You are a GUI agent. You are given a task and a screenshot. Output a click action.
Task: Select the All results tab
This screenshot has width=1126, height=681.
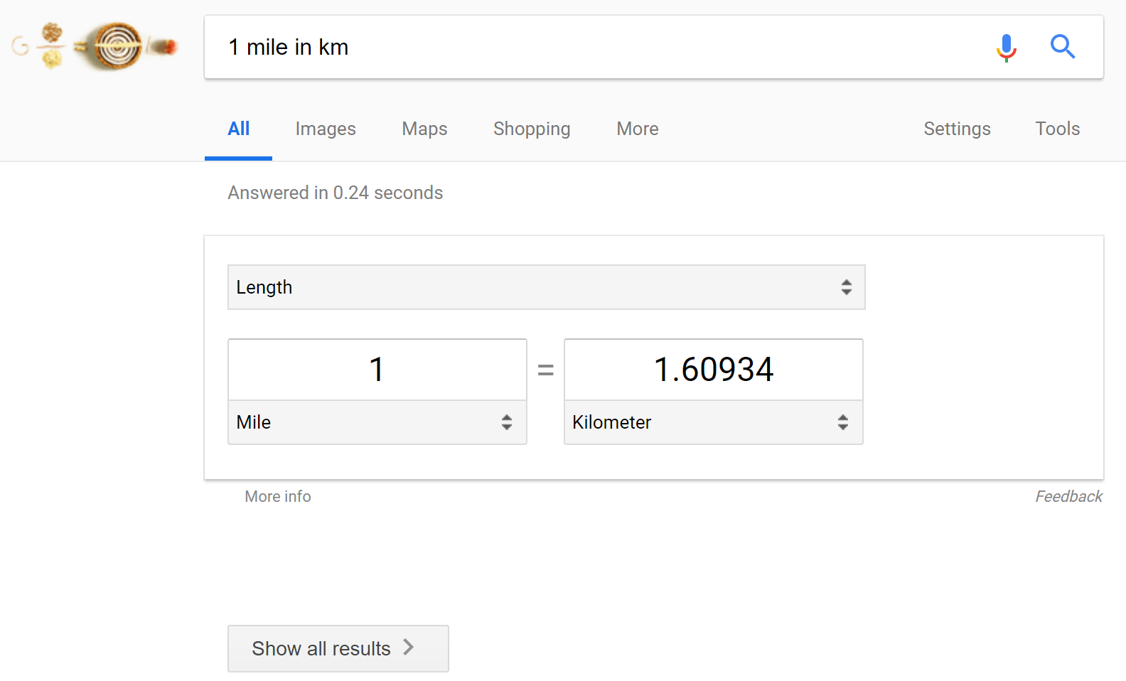[x=238, y=129]
